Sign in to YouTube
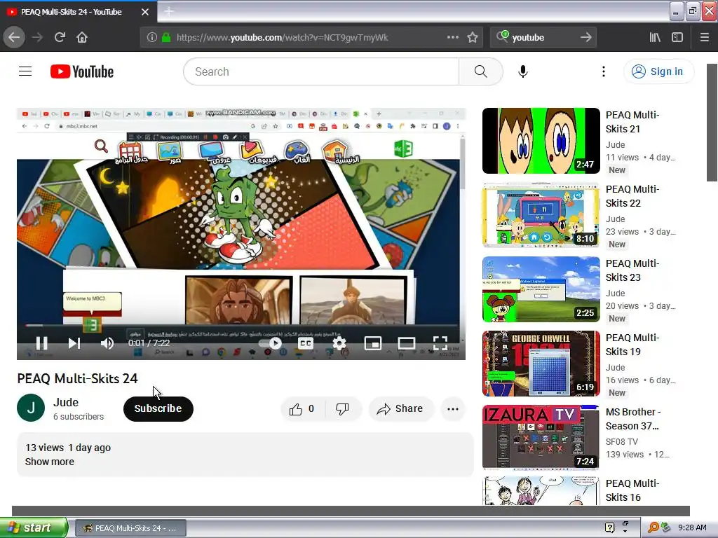The width and height of the screenshot is (718, 538). point(659,71)
